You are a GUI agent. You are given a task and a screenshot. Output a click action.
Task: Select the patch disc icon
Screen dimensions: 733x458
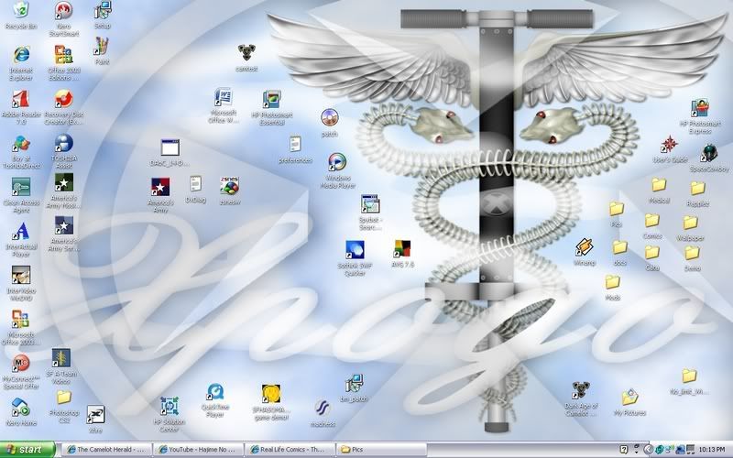pos(330,118)
